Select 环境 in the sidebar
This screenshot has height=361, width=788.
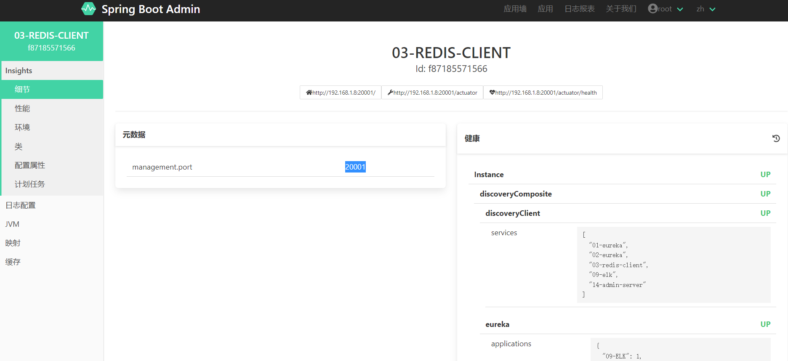[52, 127]
